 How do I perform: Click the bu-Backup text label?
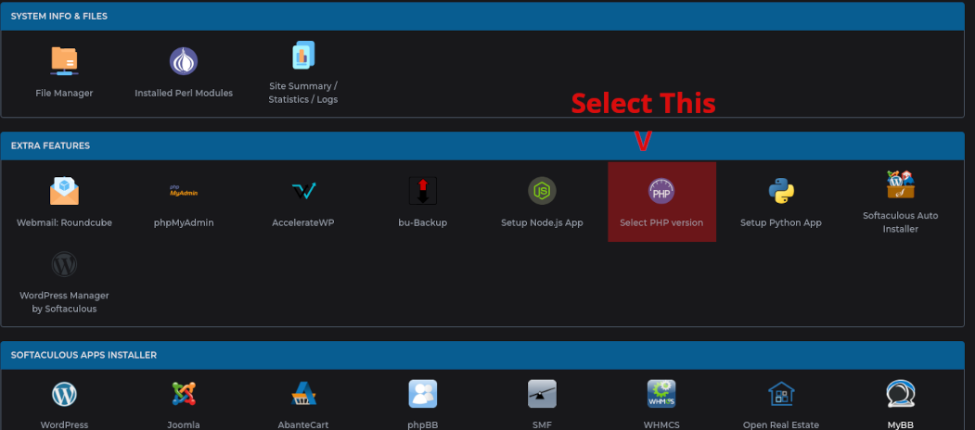click(423, 222)
